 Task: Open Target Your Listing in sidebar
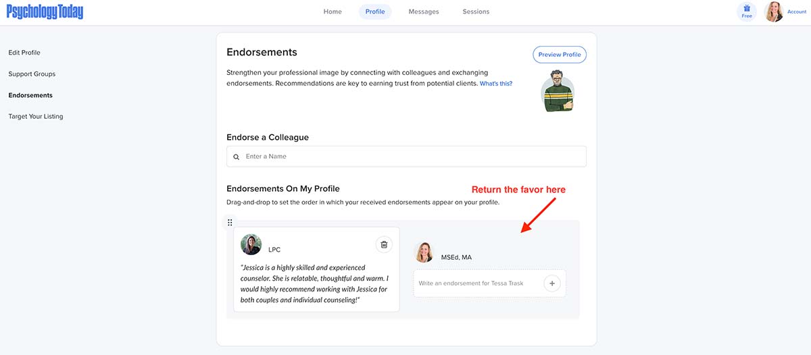tap(36, 117)
